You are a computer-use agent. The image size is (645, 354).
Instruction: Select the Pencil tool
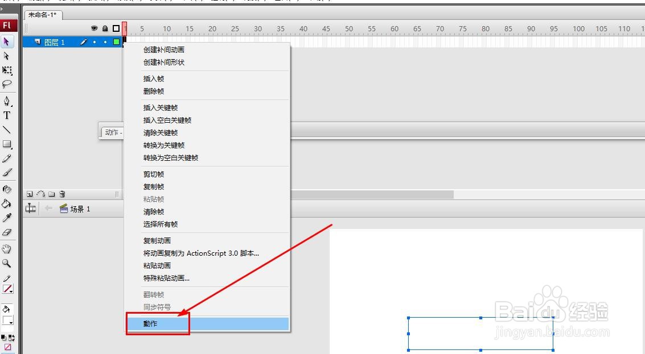click(x=7, y=159)
